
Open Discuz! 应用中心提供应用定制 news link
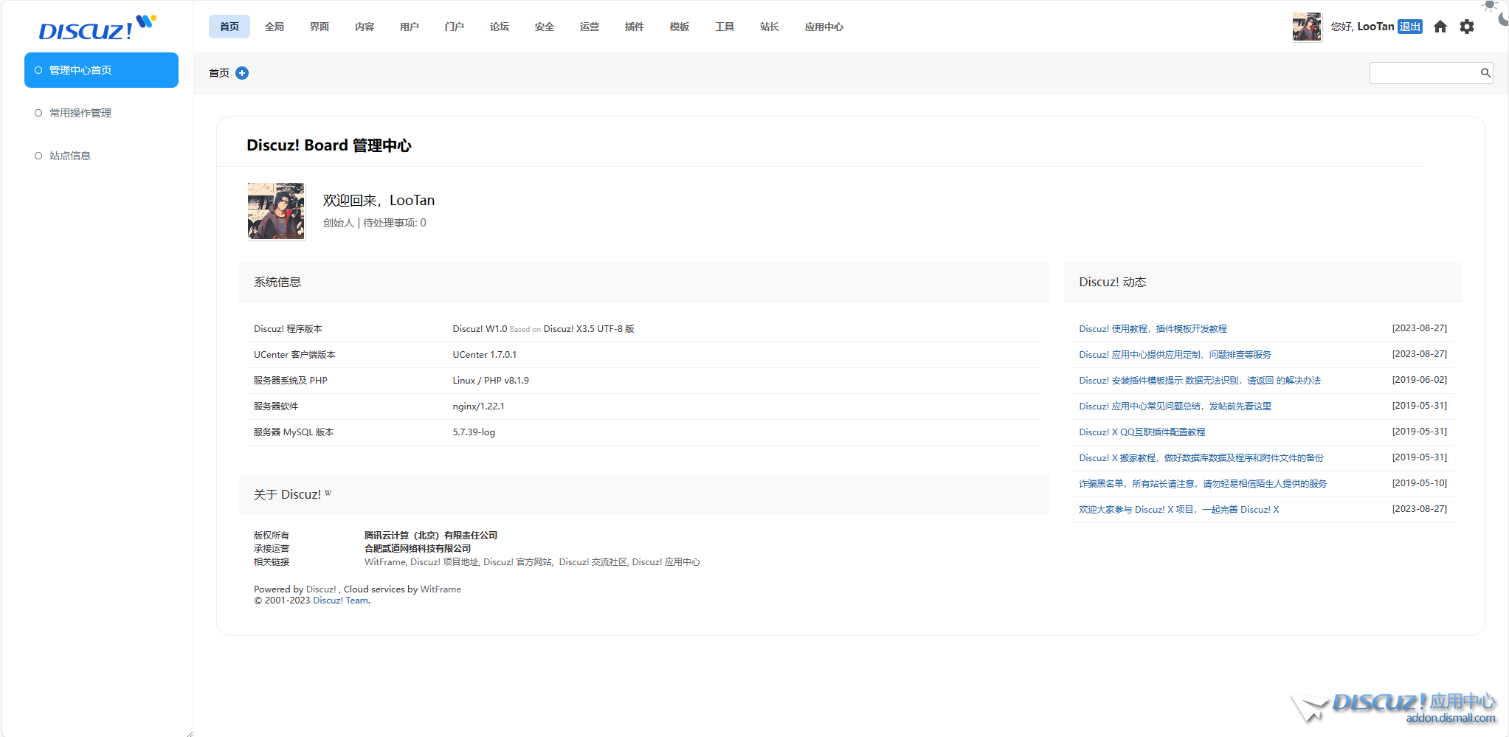pyautogui.click(x=1175, y=355)
